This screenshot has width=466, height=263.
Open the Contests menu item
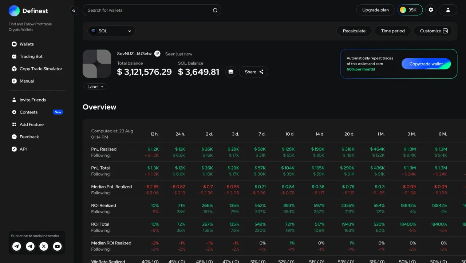(x=28, y=112)
